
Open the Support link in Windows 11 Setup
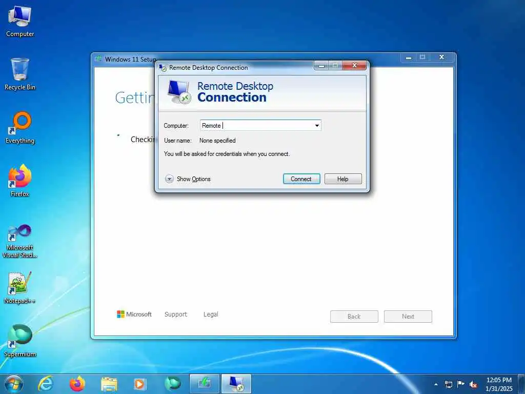(176, 314)
